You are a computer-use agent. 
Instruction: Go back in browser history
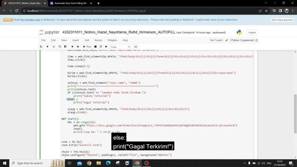4,11
